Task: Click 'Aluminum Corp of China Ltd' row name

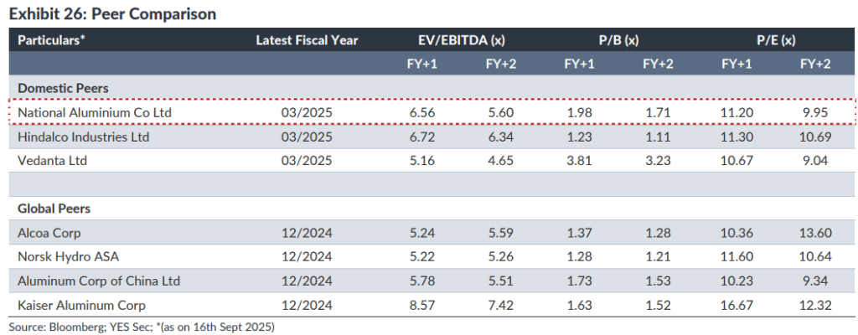Action: [99, 281]
